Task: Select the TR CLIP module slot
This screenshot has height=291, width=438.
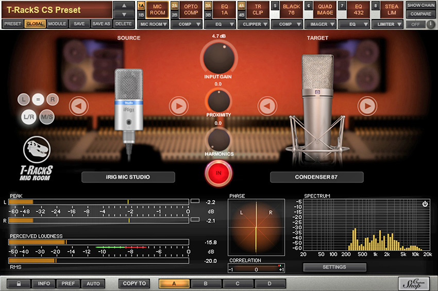Action: 258,10
